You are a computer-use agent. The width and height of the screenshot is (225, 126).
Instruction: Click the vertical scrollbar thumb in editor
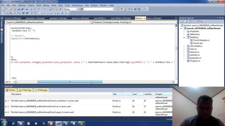[176, 48]
